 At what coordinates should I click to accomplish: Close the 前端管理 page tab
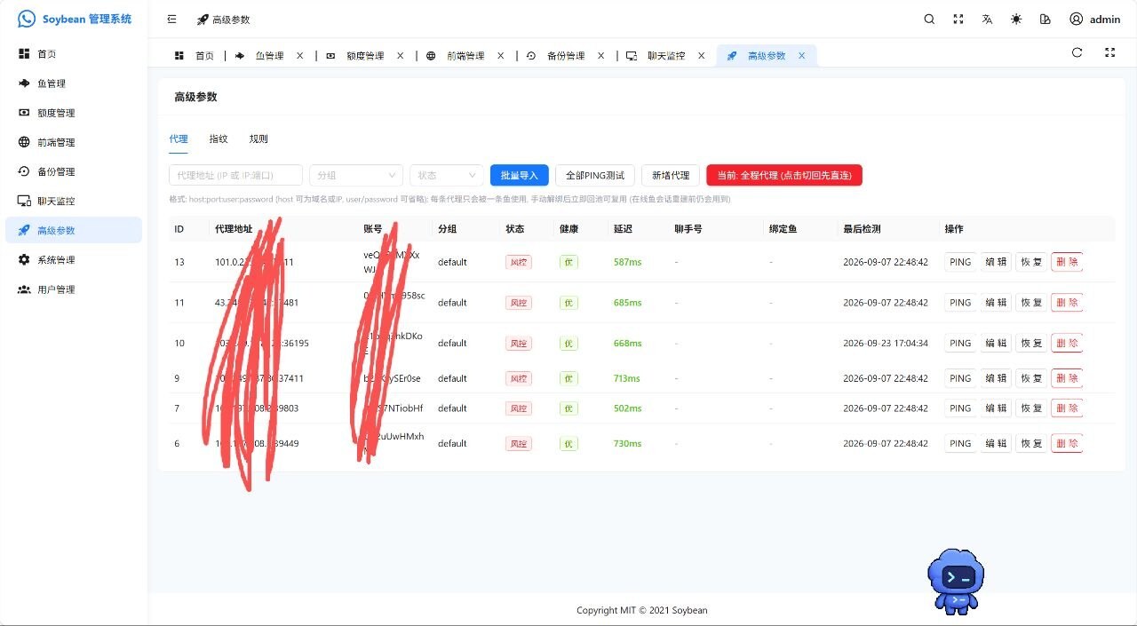(500, 56)
